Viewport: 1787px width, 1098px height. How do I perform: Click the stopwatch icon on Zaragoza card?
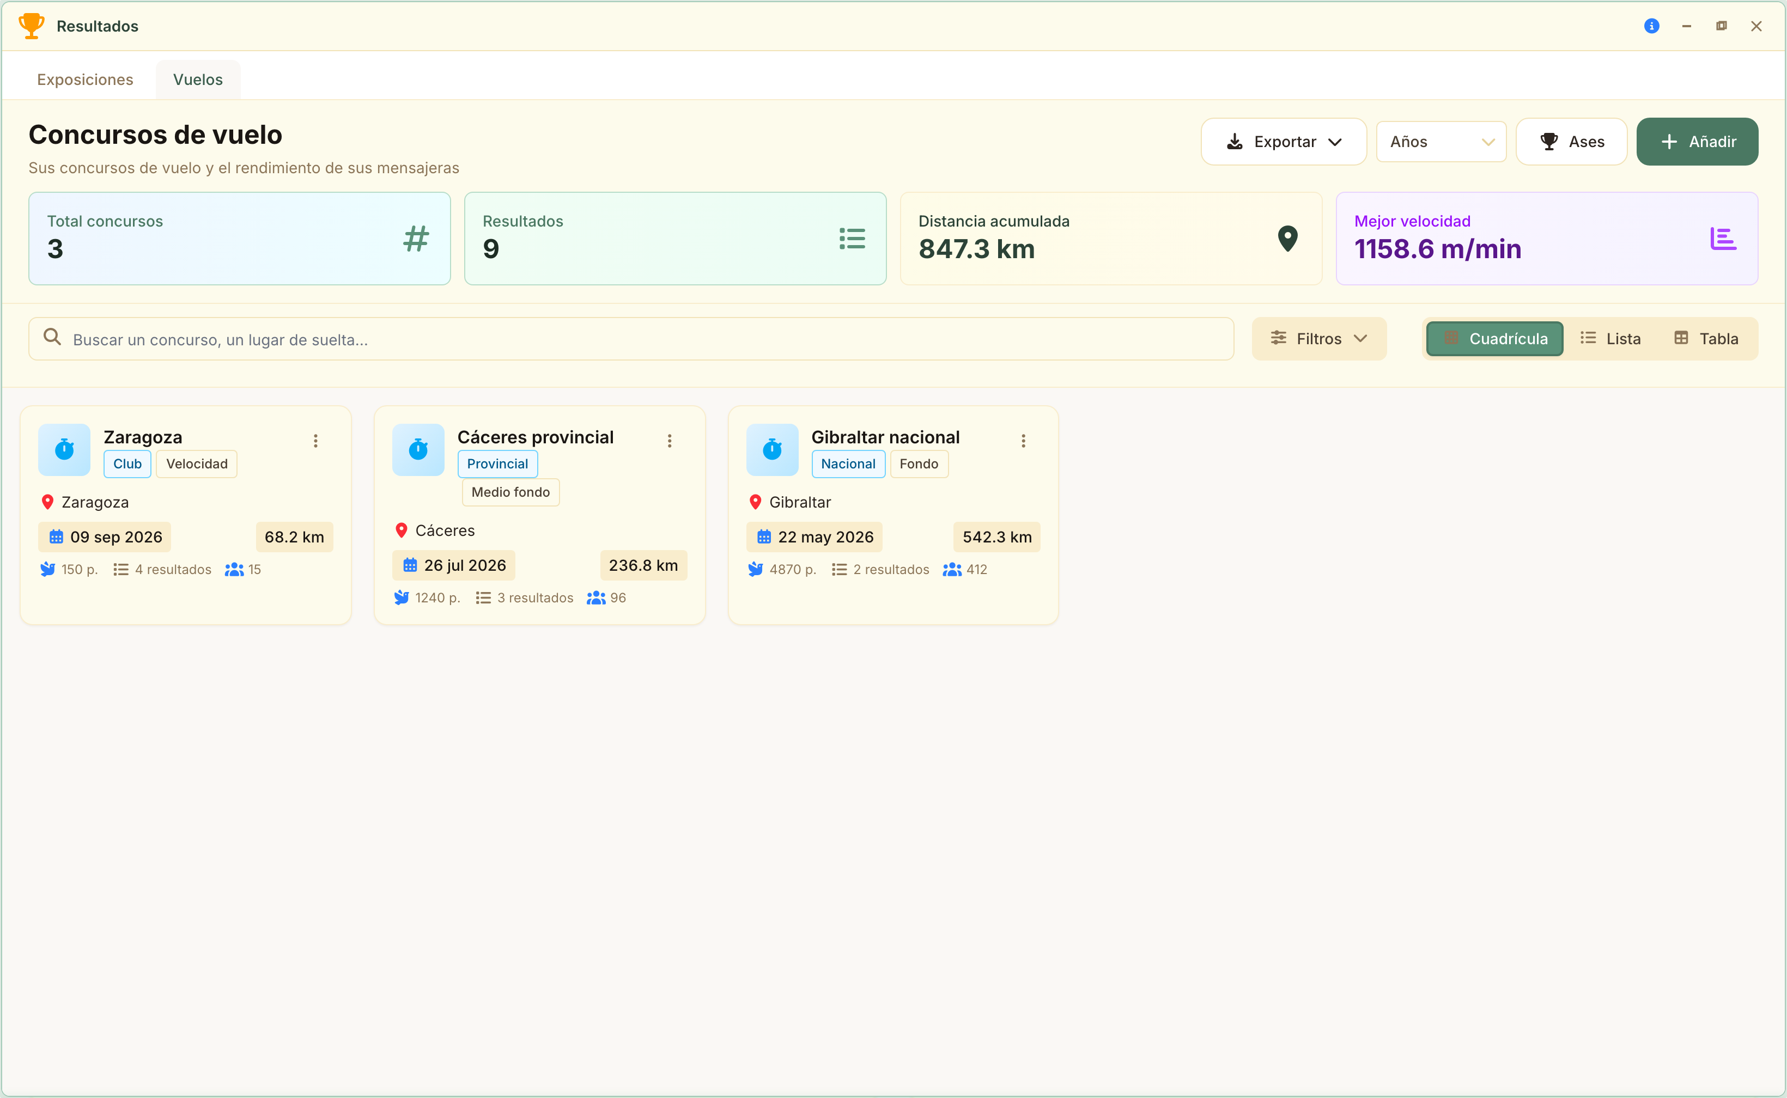click(x=64, y=449)
